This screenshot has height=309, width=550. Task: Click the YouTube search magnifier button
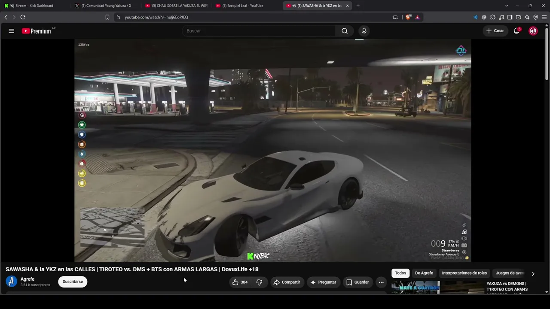[345, 31]
